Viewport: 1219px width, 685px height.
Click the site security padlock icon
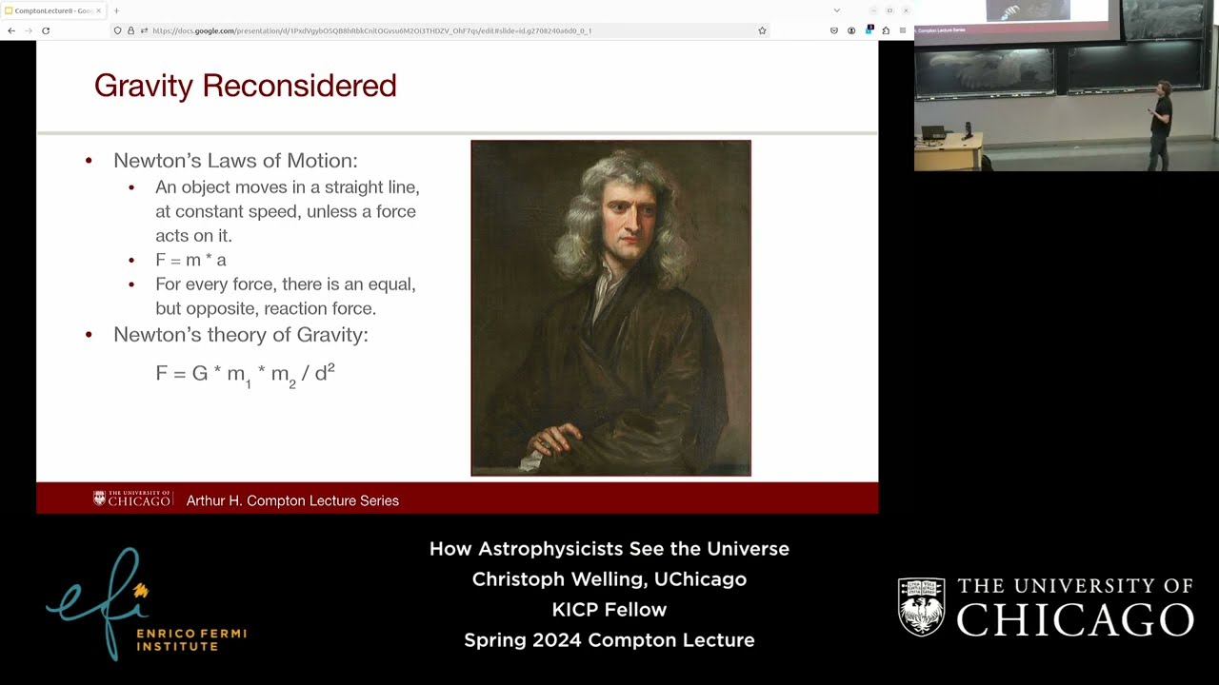tap(130, 30)
